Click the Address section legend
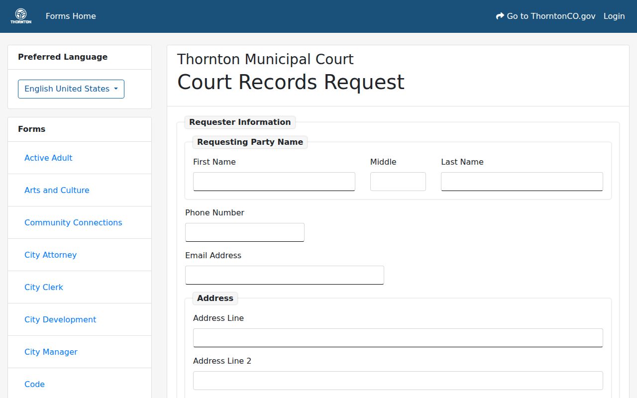 pos(215,298)
